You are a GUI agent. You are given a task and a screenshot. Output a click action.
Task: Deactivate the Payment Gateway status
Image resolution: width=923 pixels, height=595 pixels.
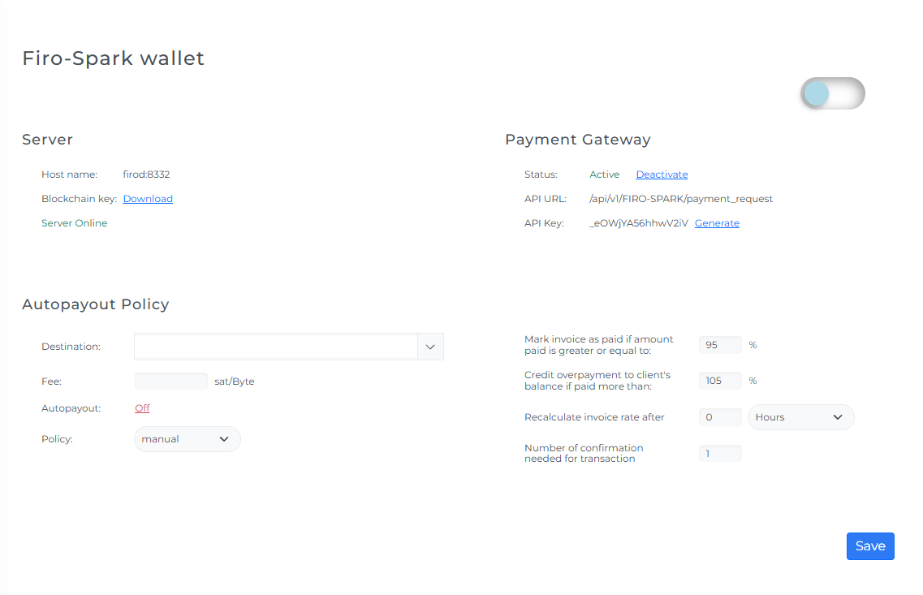662,175
